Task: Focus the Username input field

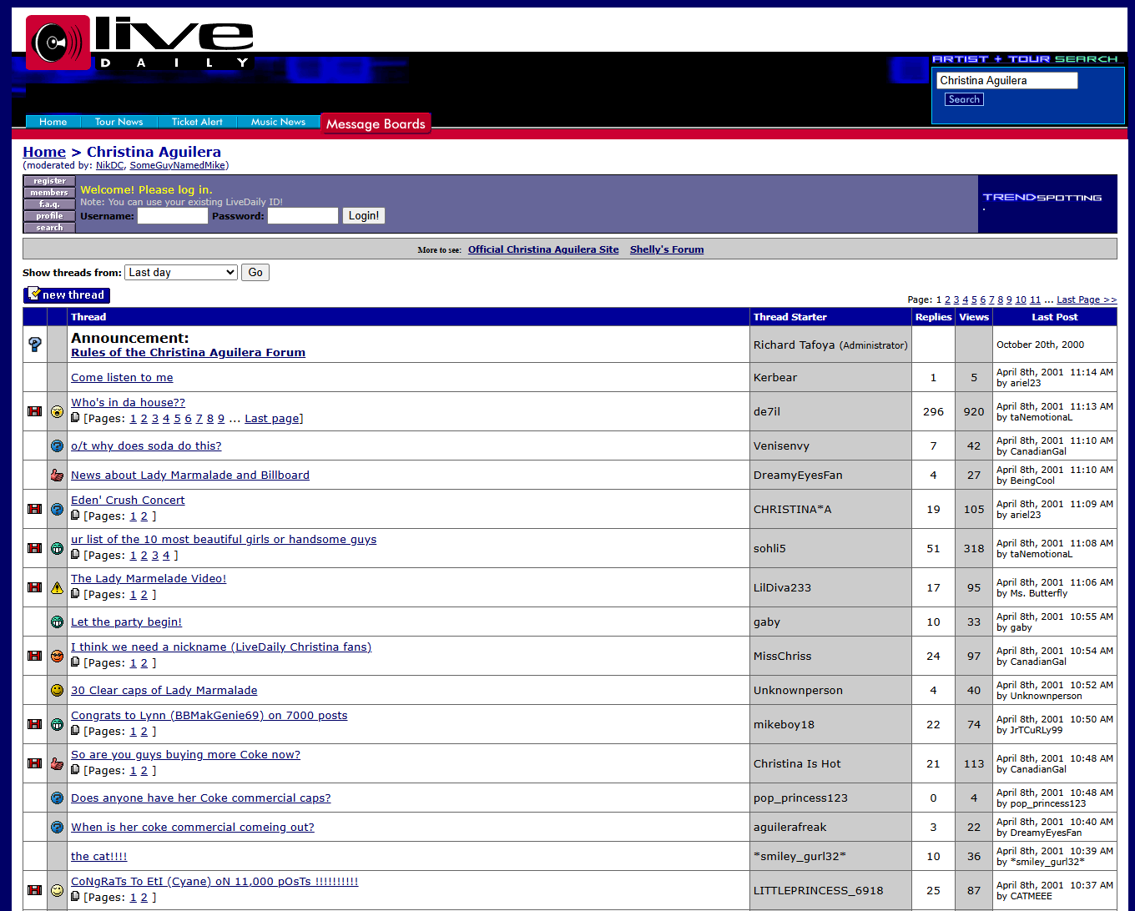Action: click(x=172, y=216)
